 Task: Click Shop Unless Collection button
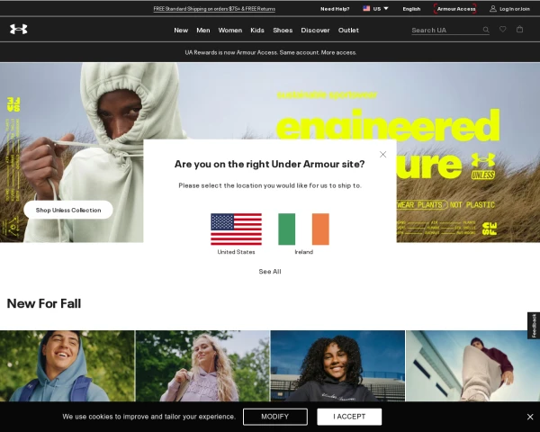point(68,210)
